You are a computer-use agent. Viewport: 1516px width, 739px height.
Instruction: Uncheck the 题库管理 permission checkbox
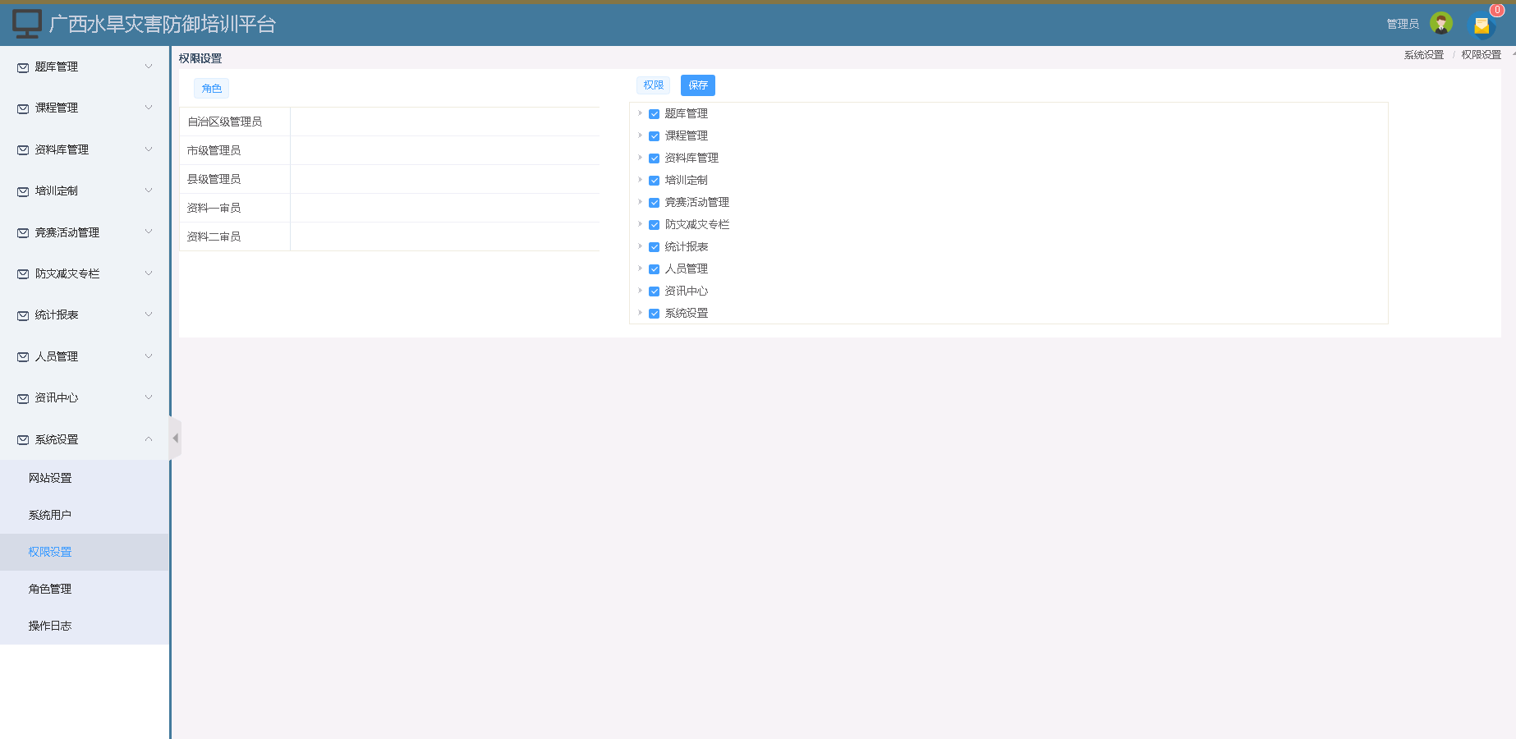tap(655, 114)
